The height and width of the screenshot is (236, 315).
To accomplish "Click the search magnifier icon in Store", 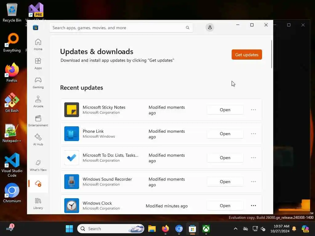I will point(187,28).
